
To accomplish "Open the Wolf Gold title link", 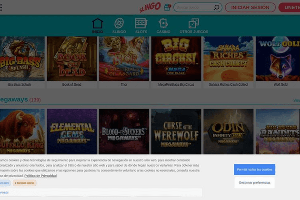I will point(280,84).
